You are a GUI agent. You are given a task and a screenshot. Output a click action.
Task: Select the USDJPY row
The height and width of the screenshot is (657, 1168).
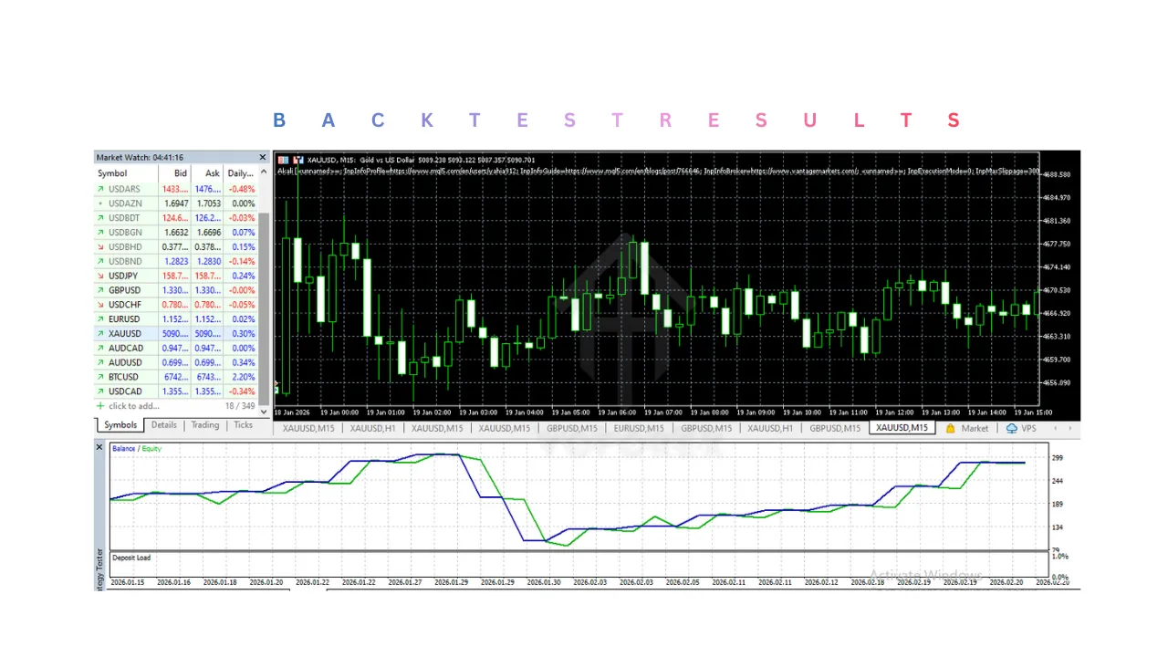tap(176, 276)
